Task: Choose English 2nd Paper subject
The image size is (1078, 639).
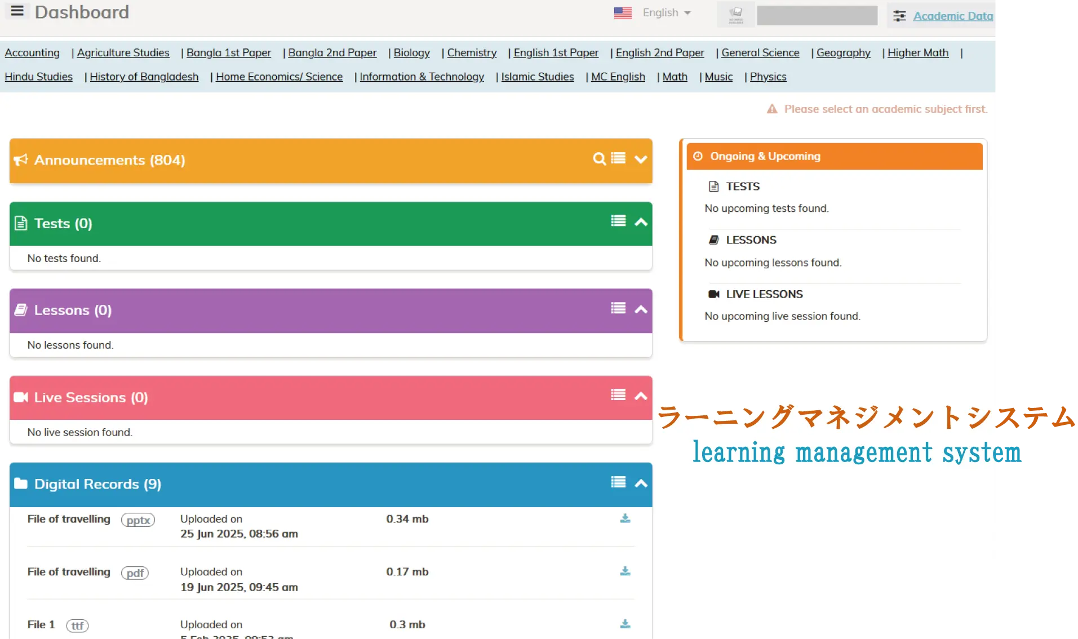Action: pos(660,52)
